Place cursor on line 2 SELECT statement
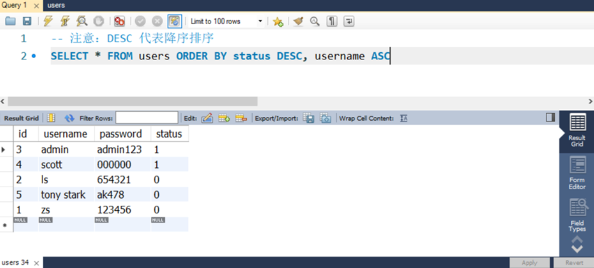594x268 pixels. tap(221, 56)
